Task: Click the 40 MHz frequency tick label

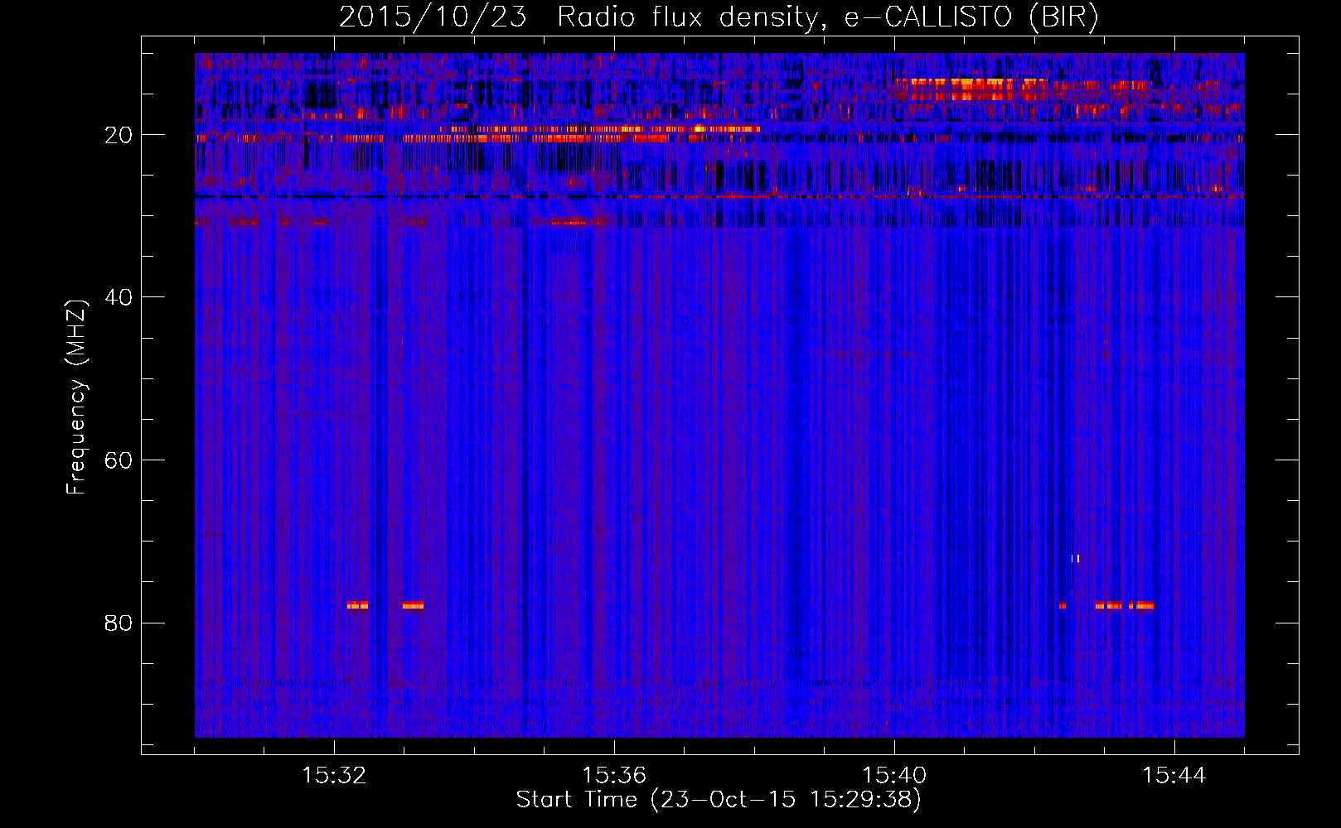Action: 119,297
